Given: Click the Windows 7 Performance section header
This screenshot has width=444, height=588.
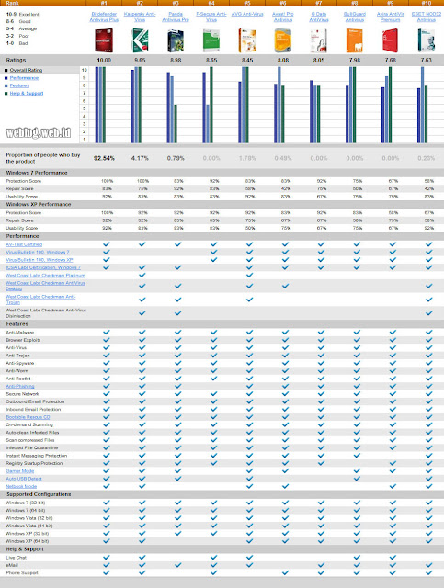Looking at the screenshot, I should click(37, 173).
